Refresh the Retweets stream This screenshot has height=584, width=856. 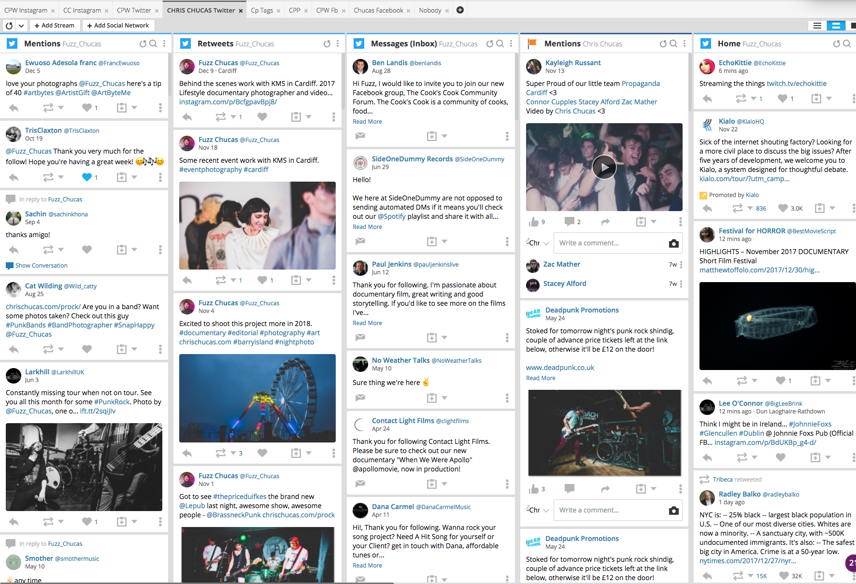(327, 43)
